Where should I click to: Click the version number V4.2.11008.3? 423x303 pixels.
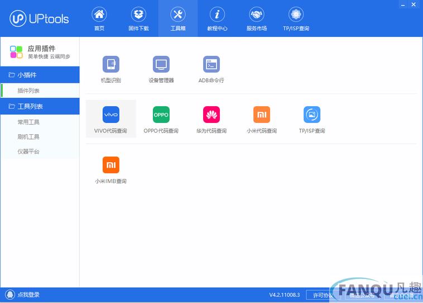285,295
